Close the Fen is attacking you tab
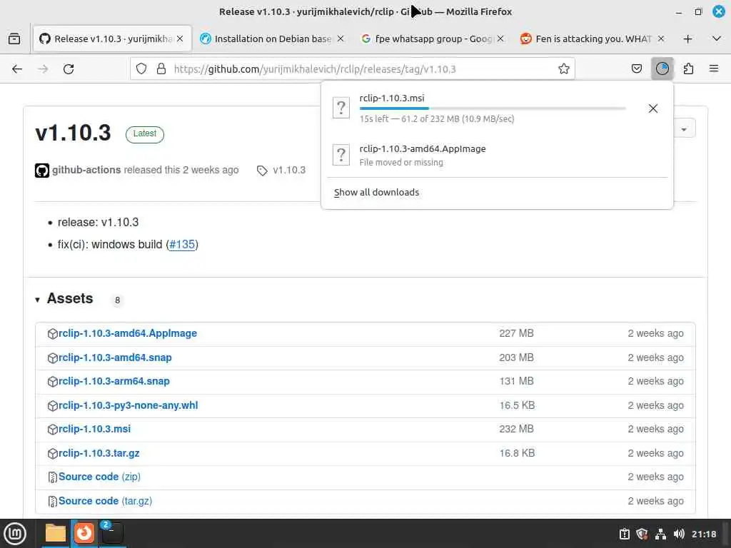Screen dimensions: 731x548 [660, 39]
